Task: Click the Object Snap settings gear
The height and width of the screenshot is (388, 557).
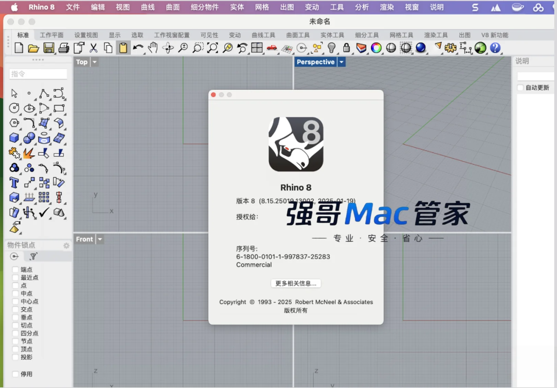Action: 66,245
